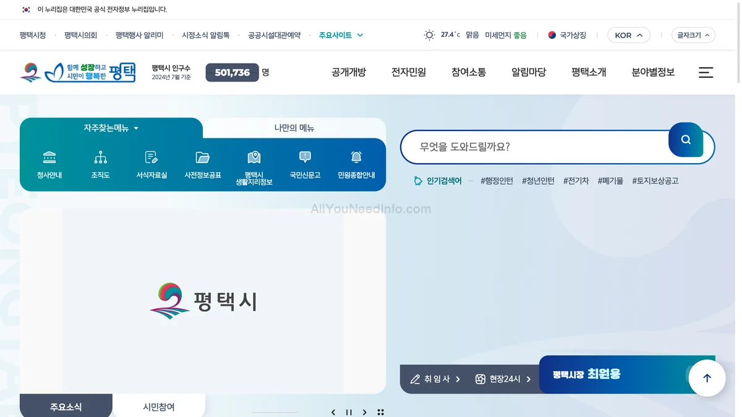Click the search magnifier button
The image size is (742, 417).
686,140
